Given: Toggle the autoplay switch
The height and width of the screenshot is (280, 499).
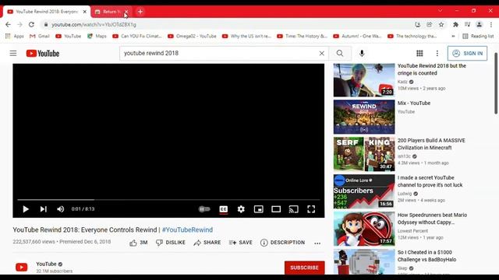Looking at the screenshot, I should tap(204, 209).
